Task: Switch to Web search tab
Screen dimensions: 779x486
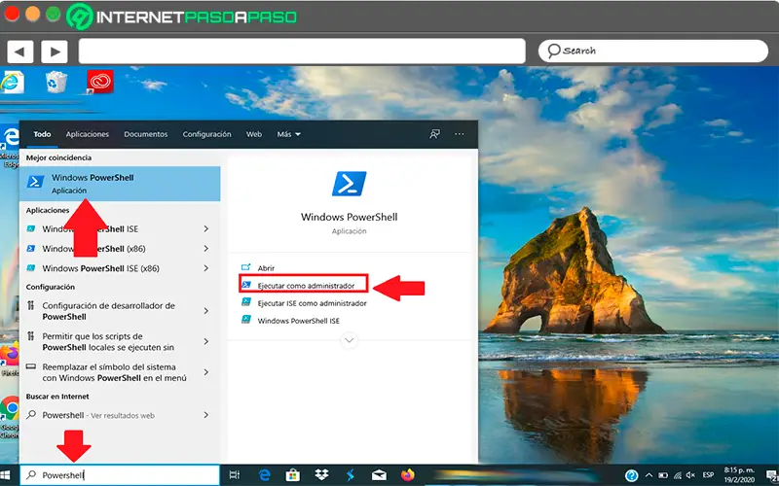Action: [x=254, y=134]
